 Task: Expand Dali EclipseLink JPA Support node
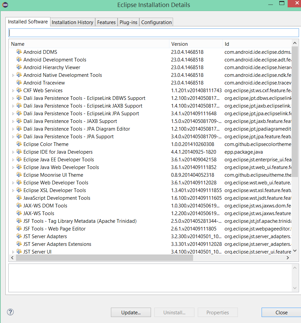click(x=13, y=114)
